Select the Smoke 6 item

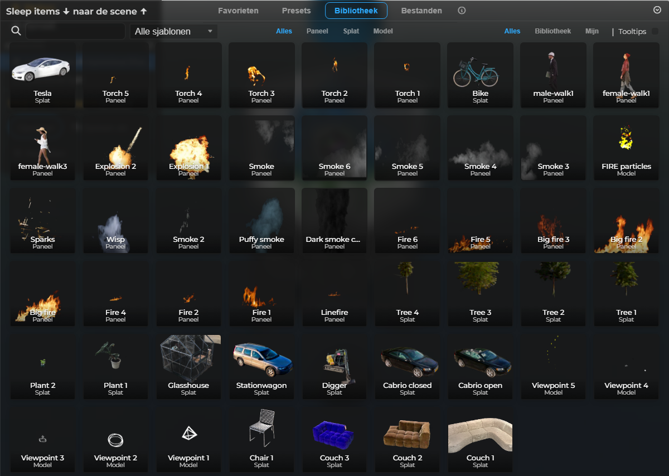(334, 148)
